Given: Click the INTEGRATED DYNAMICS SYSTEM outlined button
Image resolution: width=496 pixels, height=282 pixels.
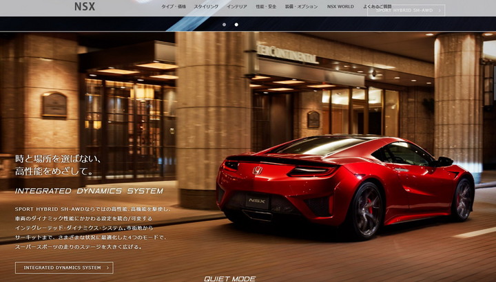Looking at the screenshot, I should click(x=64, y=268).
